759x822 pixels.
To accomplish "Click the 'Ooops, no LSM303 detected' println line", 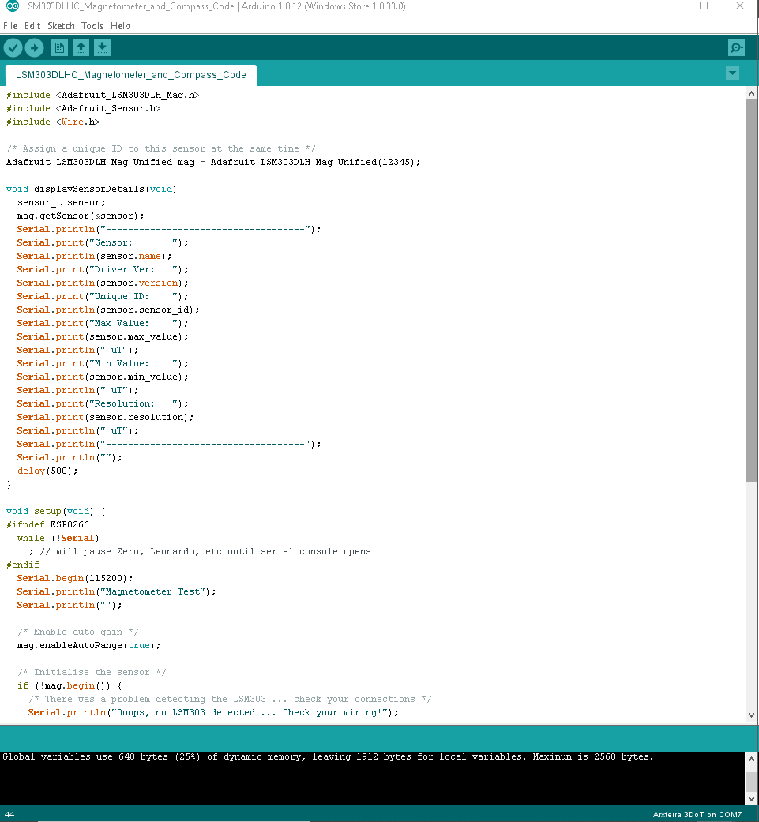I will tap(212, 712).
